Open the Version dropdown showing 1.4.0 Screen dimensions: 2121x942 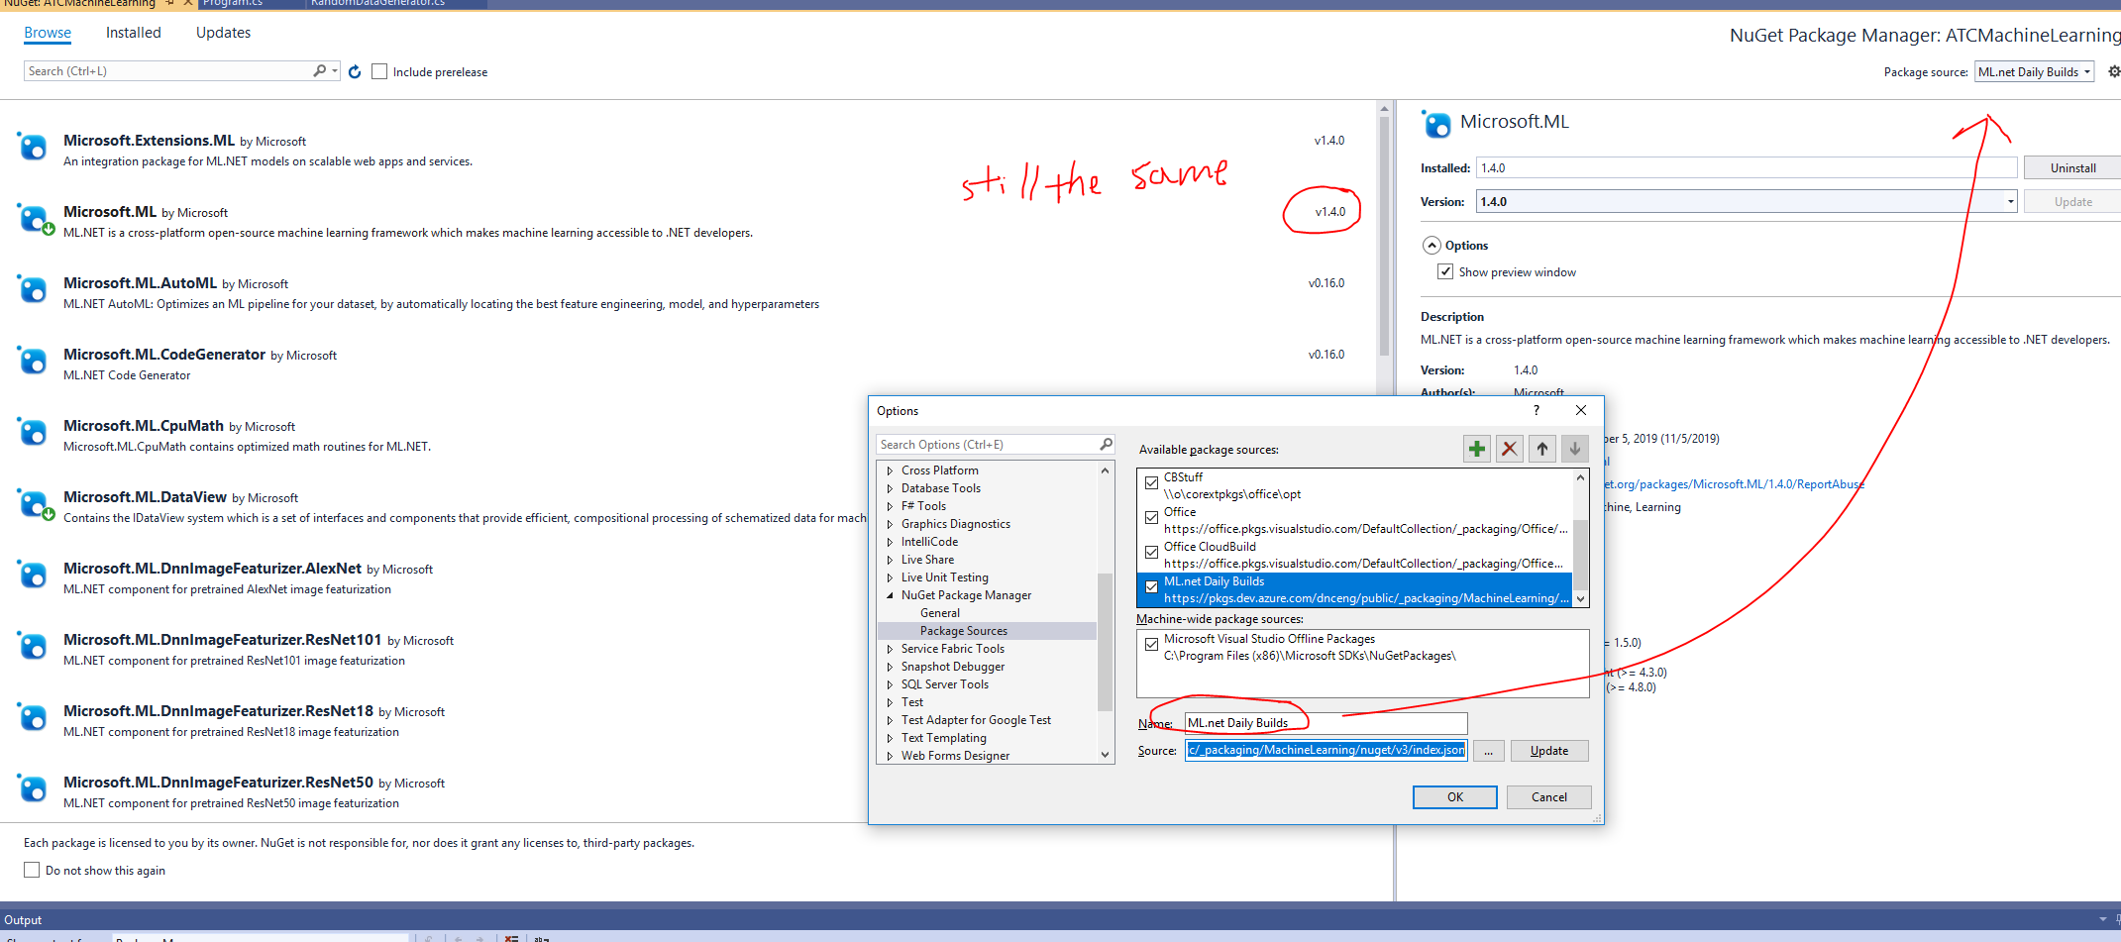click(2008, 201)
